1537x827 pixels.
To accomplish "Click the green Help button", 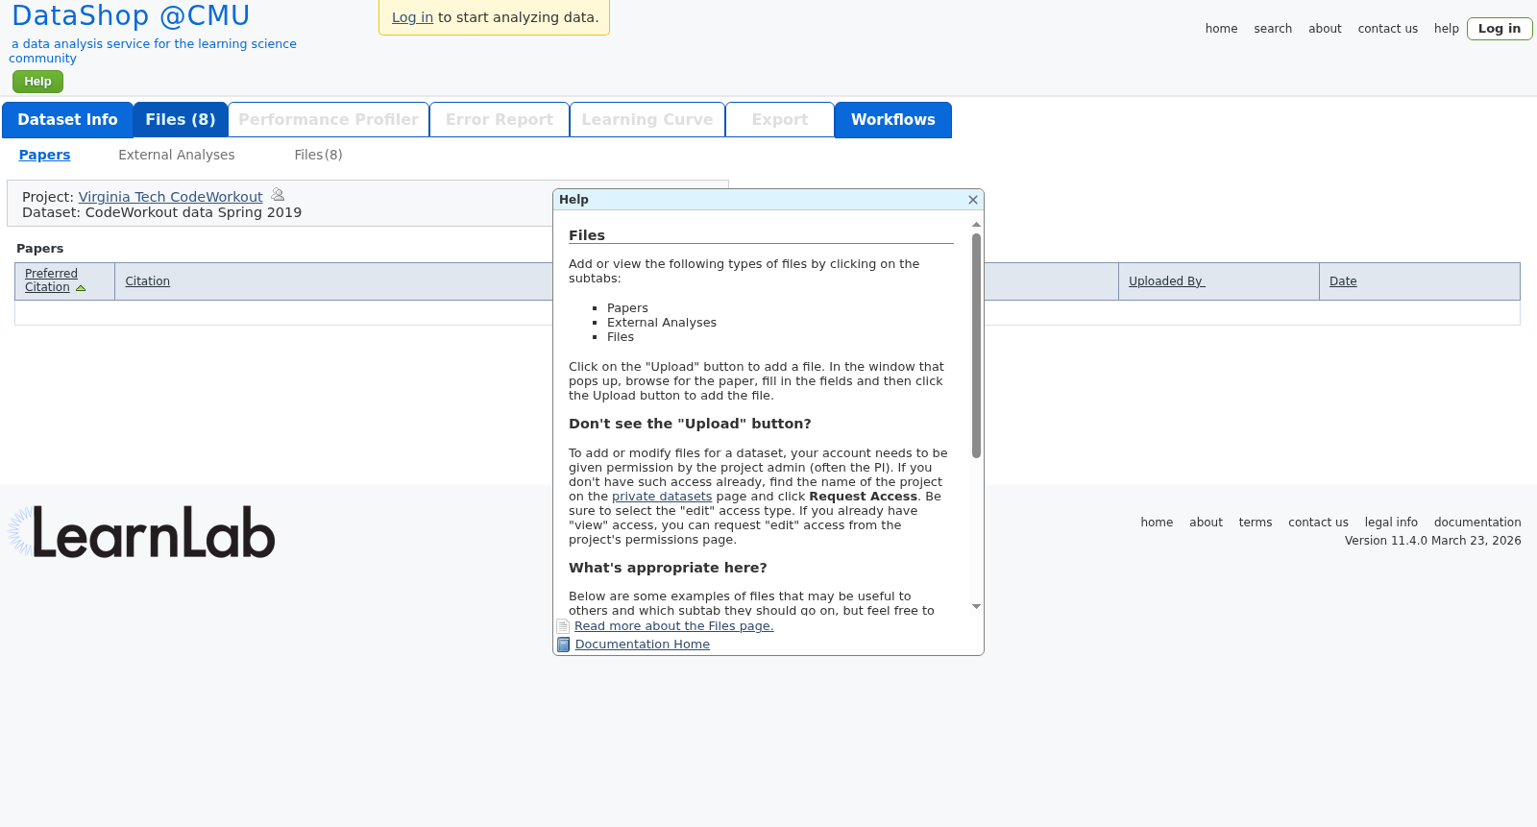I will tap(37, 82).
